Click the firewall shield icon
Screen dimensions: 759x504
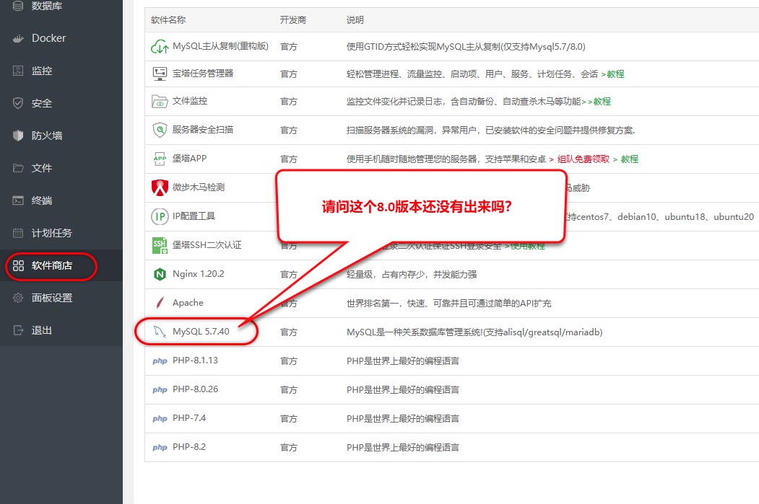click(18, 136)
